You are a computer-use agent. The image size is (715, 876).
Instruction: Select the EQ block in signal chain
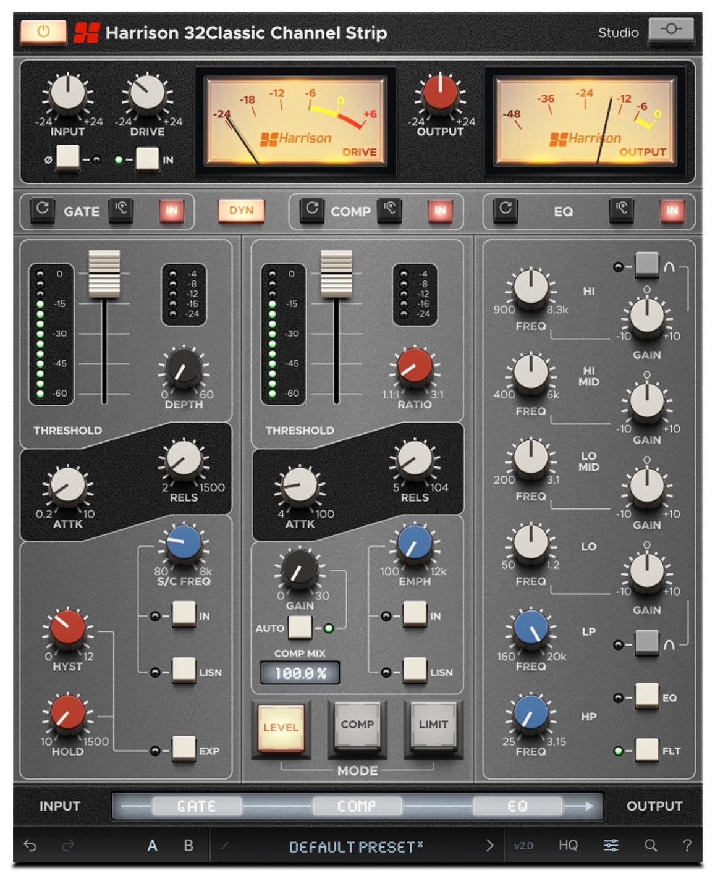click(x=517, y=806)
